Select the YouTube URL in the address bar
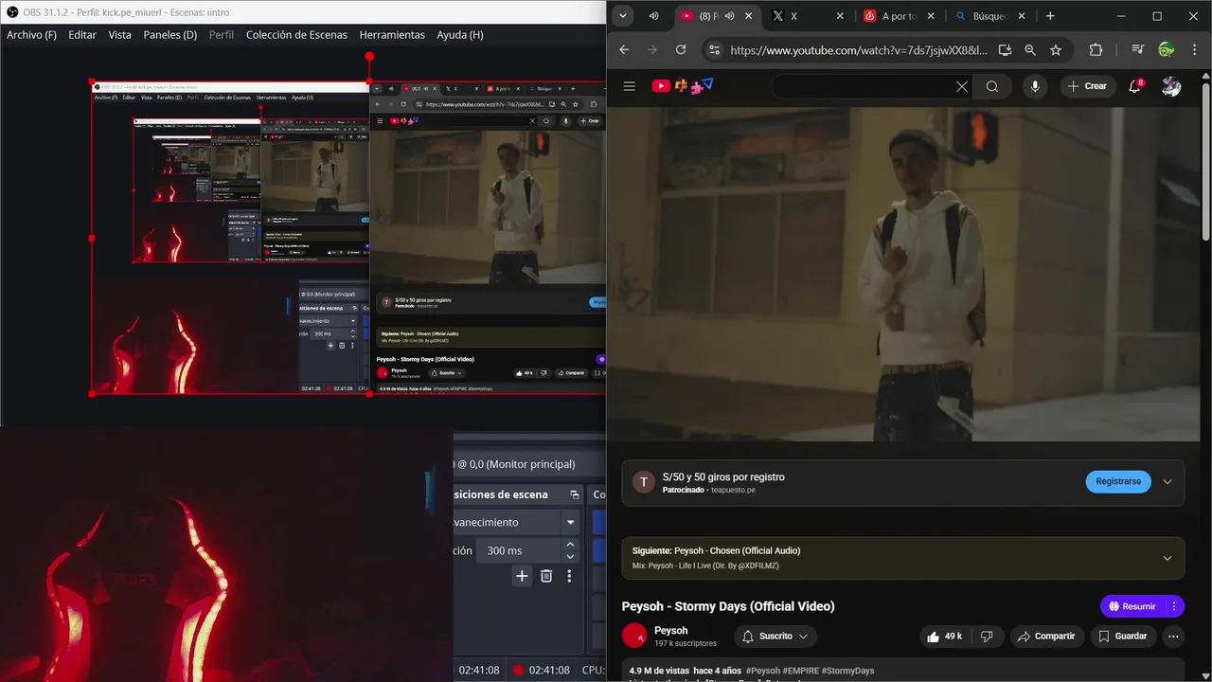 (x=859, y=50)
